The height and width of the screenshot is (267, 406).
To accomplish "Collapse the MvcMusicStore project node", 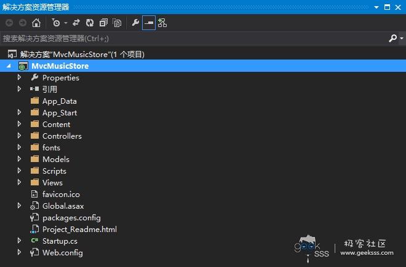I will (x=9, y=66).
